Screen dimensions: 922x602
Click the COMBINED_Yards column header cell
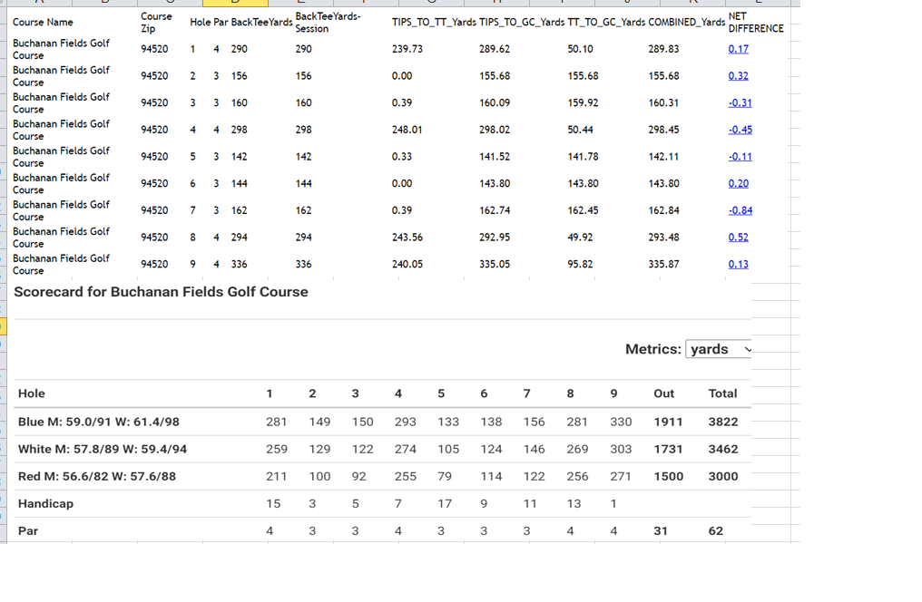pyautogui.click(x=686, y=23)
